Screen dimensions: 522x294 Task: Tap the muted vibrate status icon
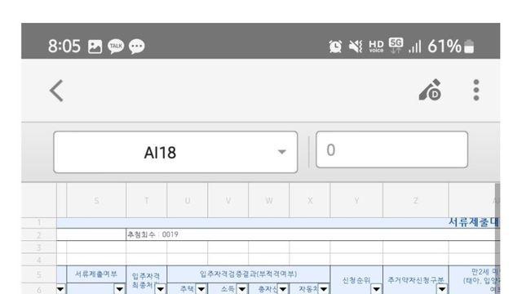[x=356, y=47]
